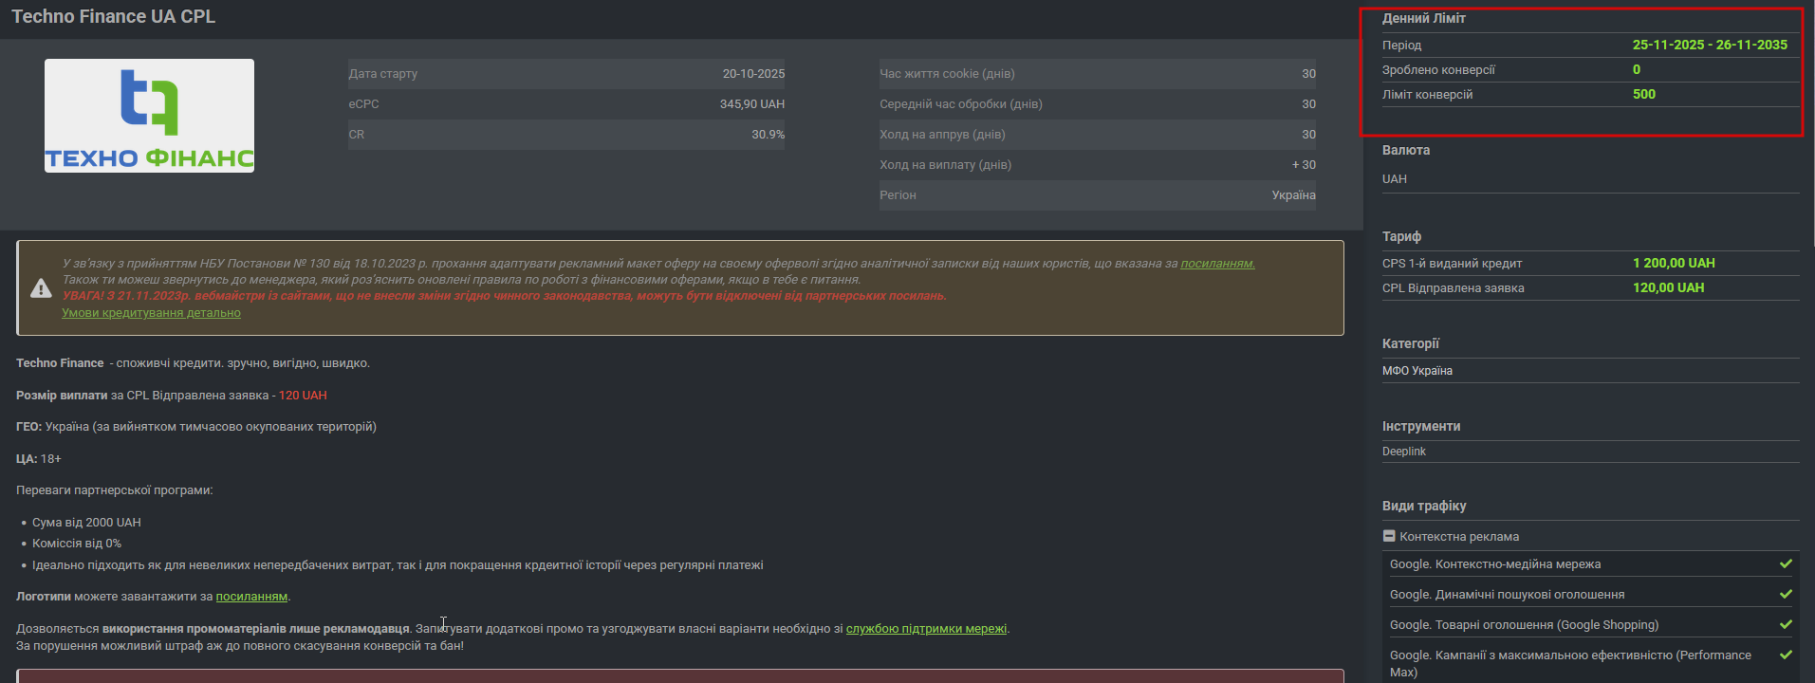Click the 'Категорії' section heading
The image size is (1815, 683).
[1411, 343]
